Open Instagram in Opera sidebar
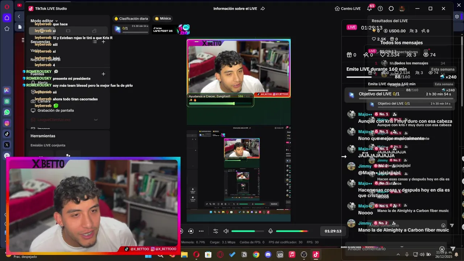This screenshot has height=261, width=464. point(7,123)
